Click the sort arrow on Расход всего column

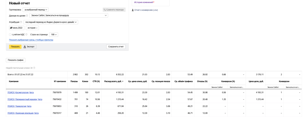point(122,81)
